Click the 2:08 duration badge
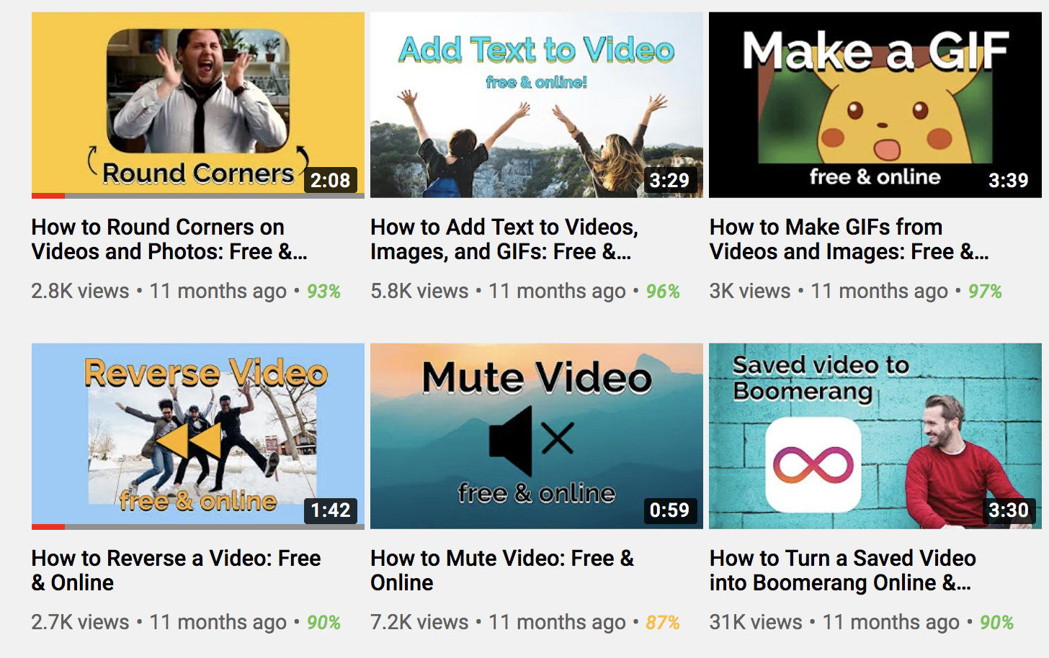Viewport: 1049px width, 658px height. [x=330, y=180]
